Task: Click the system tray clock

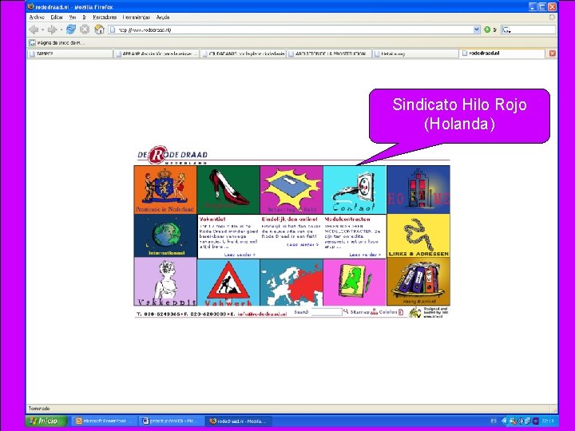Action: [x=547, y=421]
